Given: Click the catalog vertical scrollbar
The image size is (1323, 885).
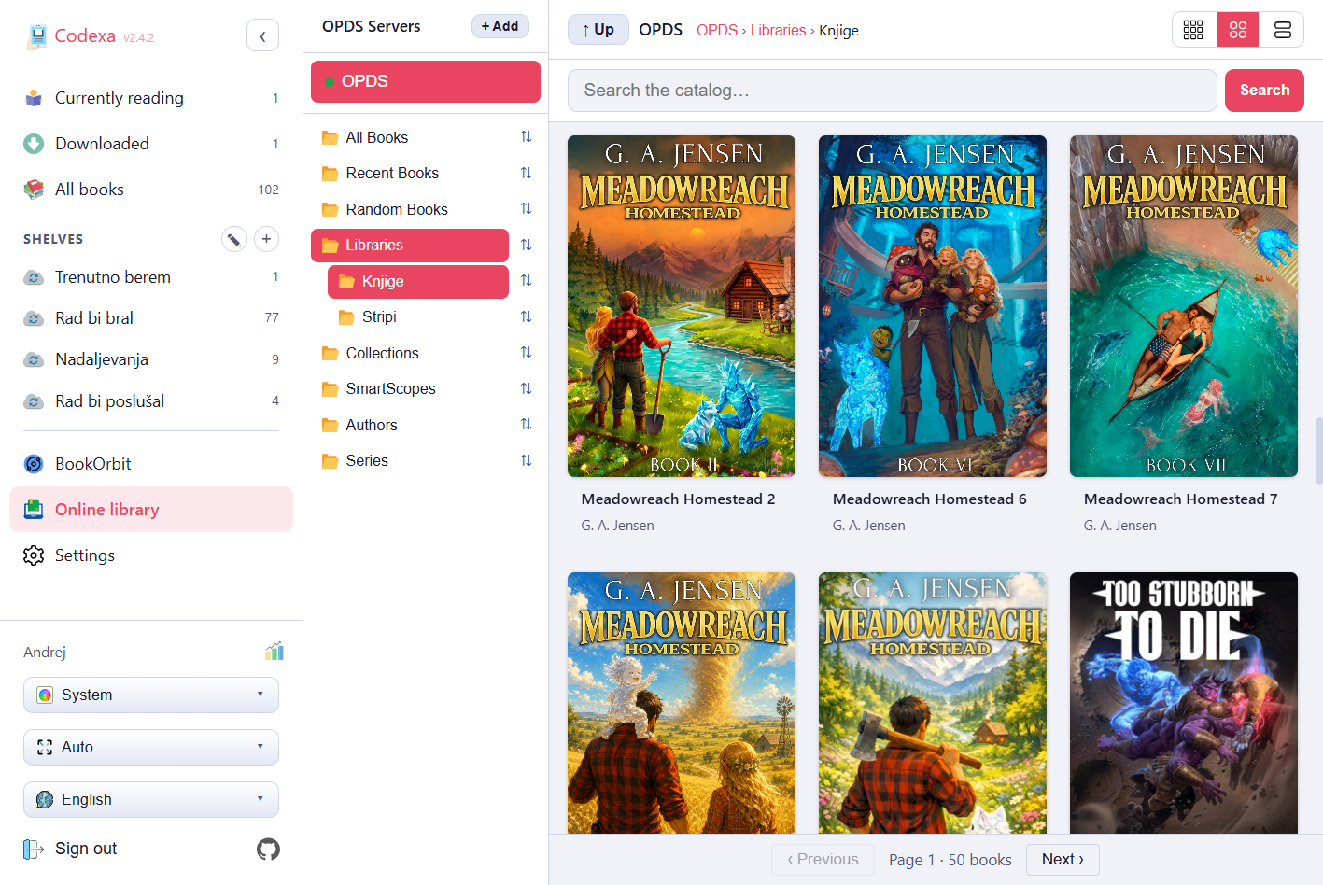Looking at the screenshot, I should click(x=1318, y=451).
